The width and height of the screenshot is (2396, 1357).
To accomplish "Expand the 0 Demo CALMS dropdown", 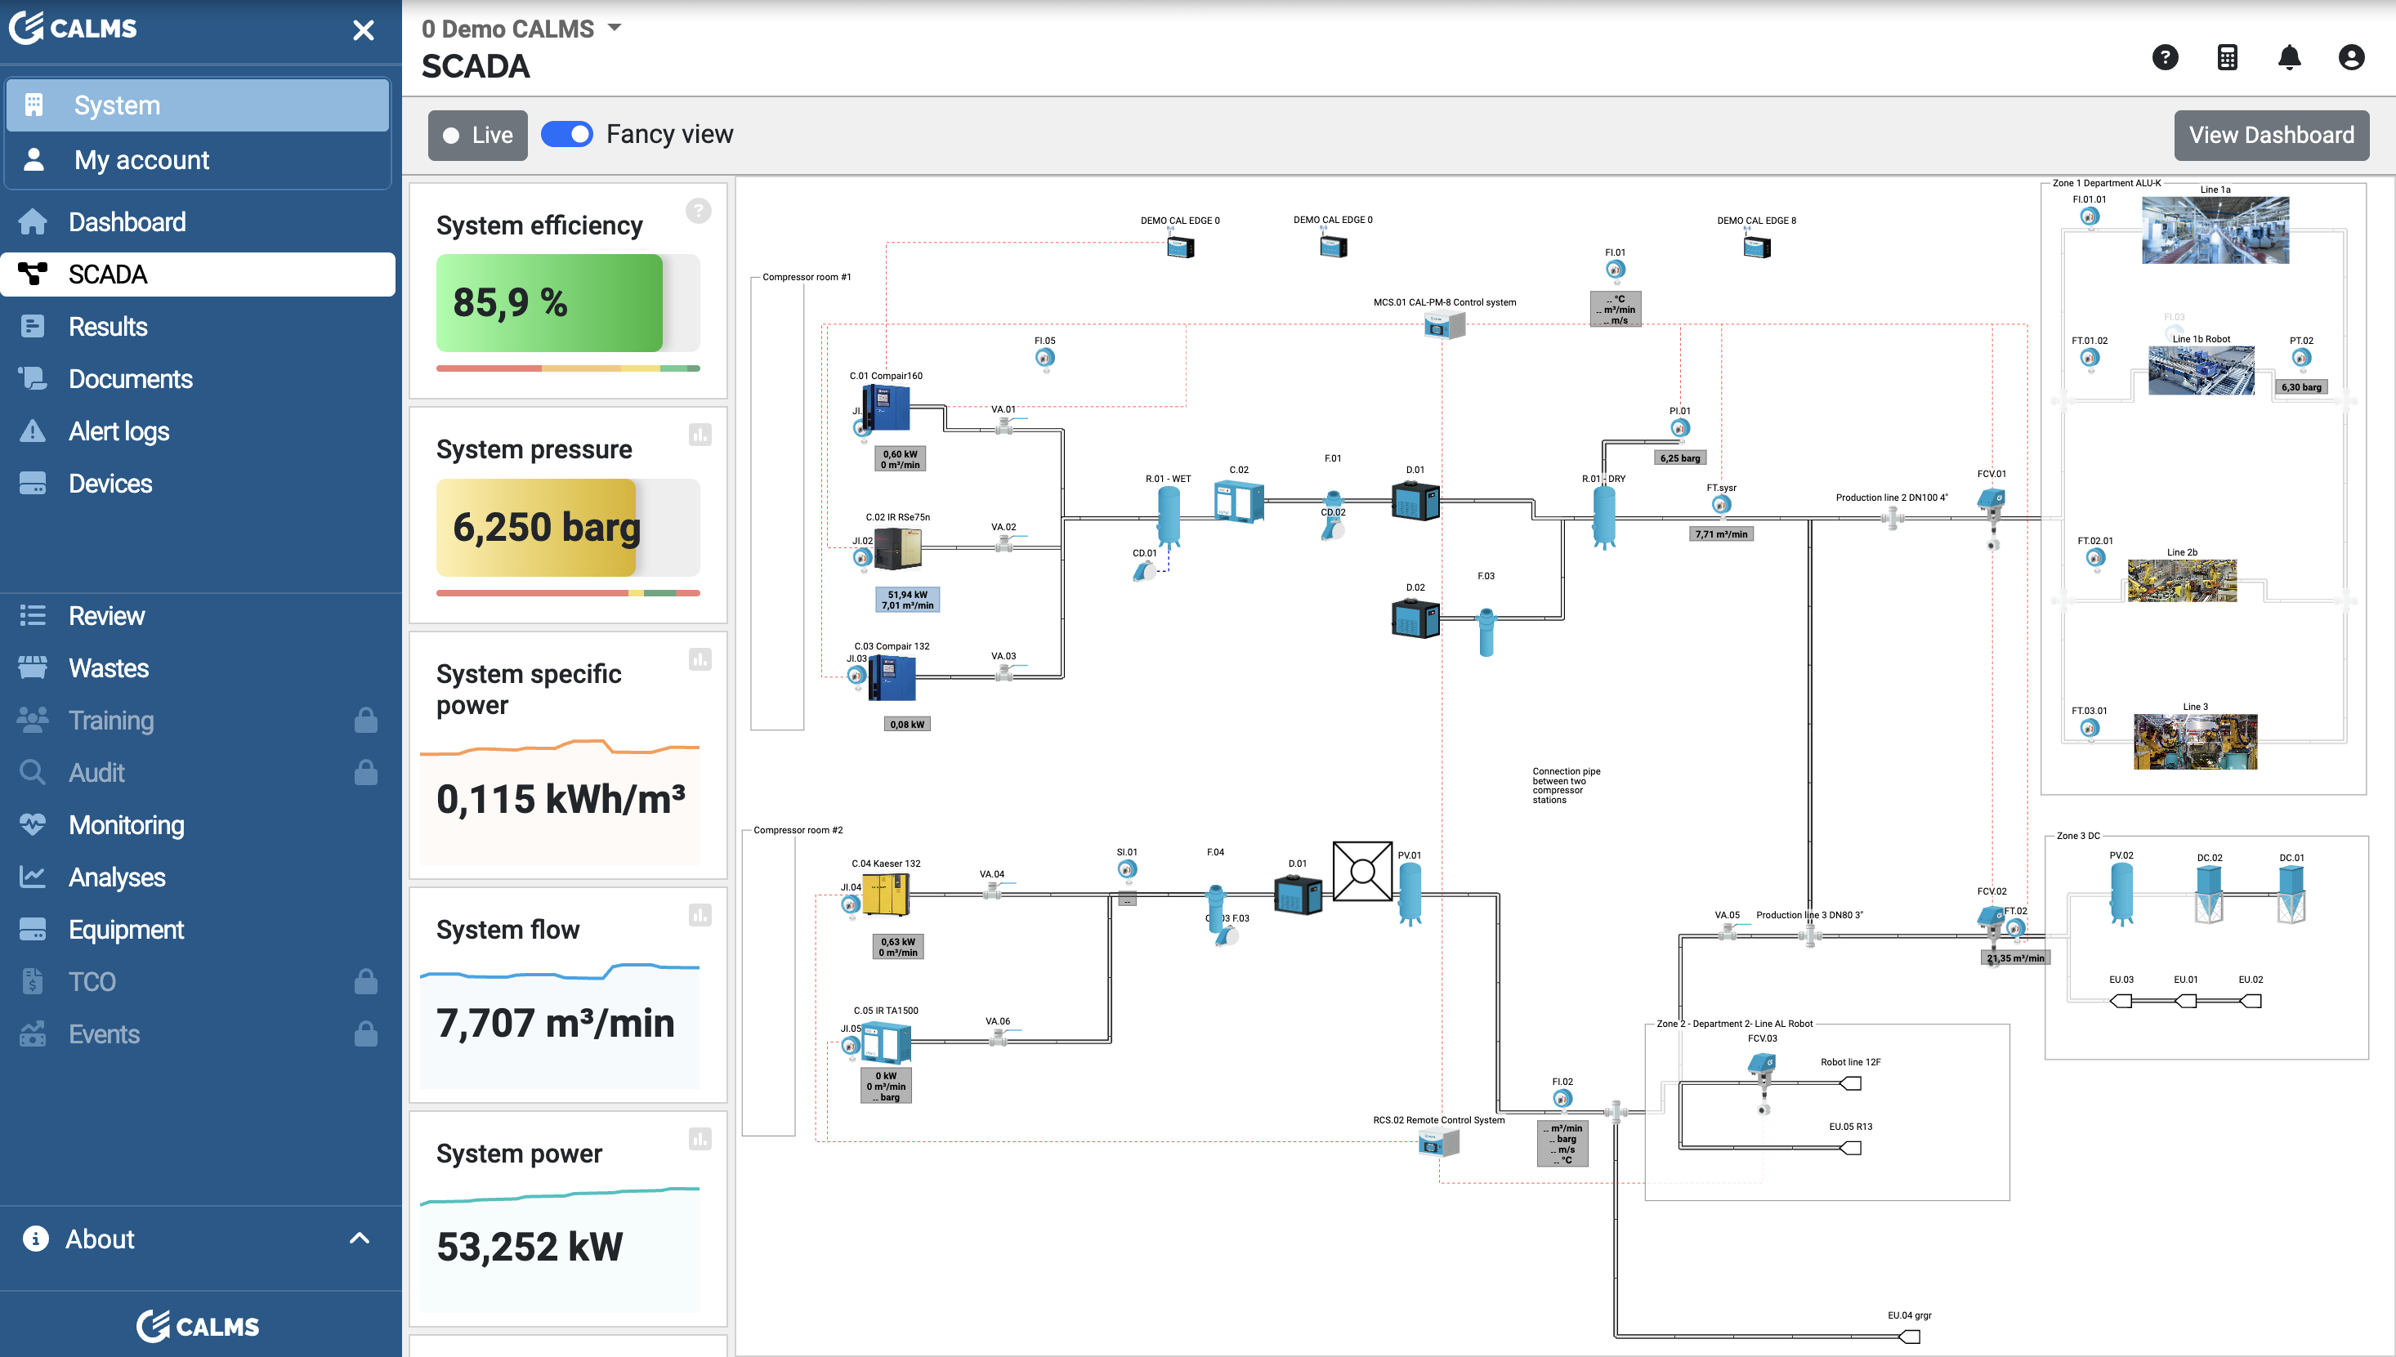I will [x=521, y=28].
